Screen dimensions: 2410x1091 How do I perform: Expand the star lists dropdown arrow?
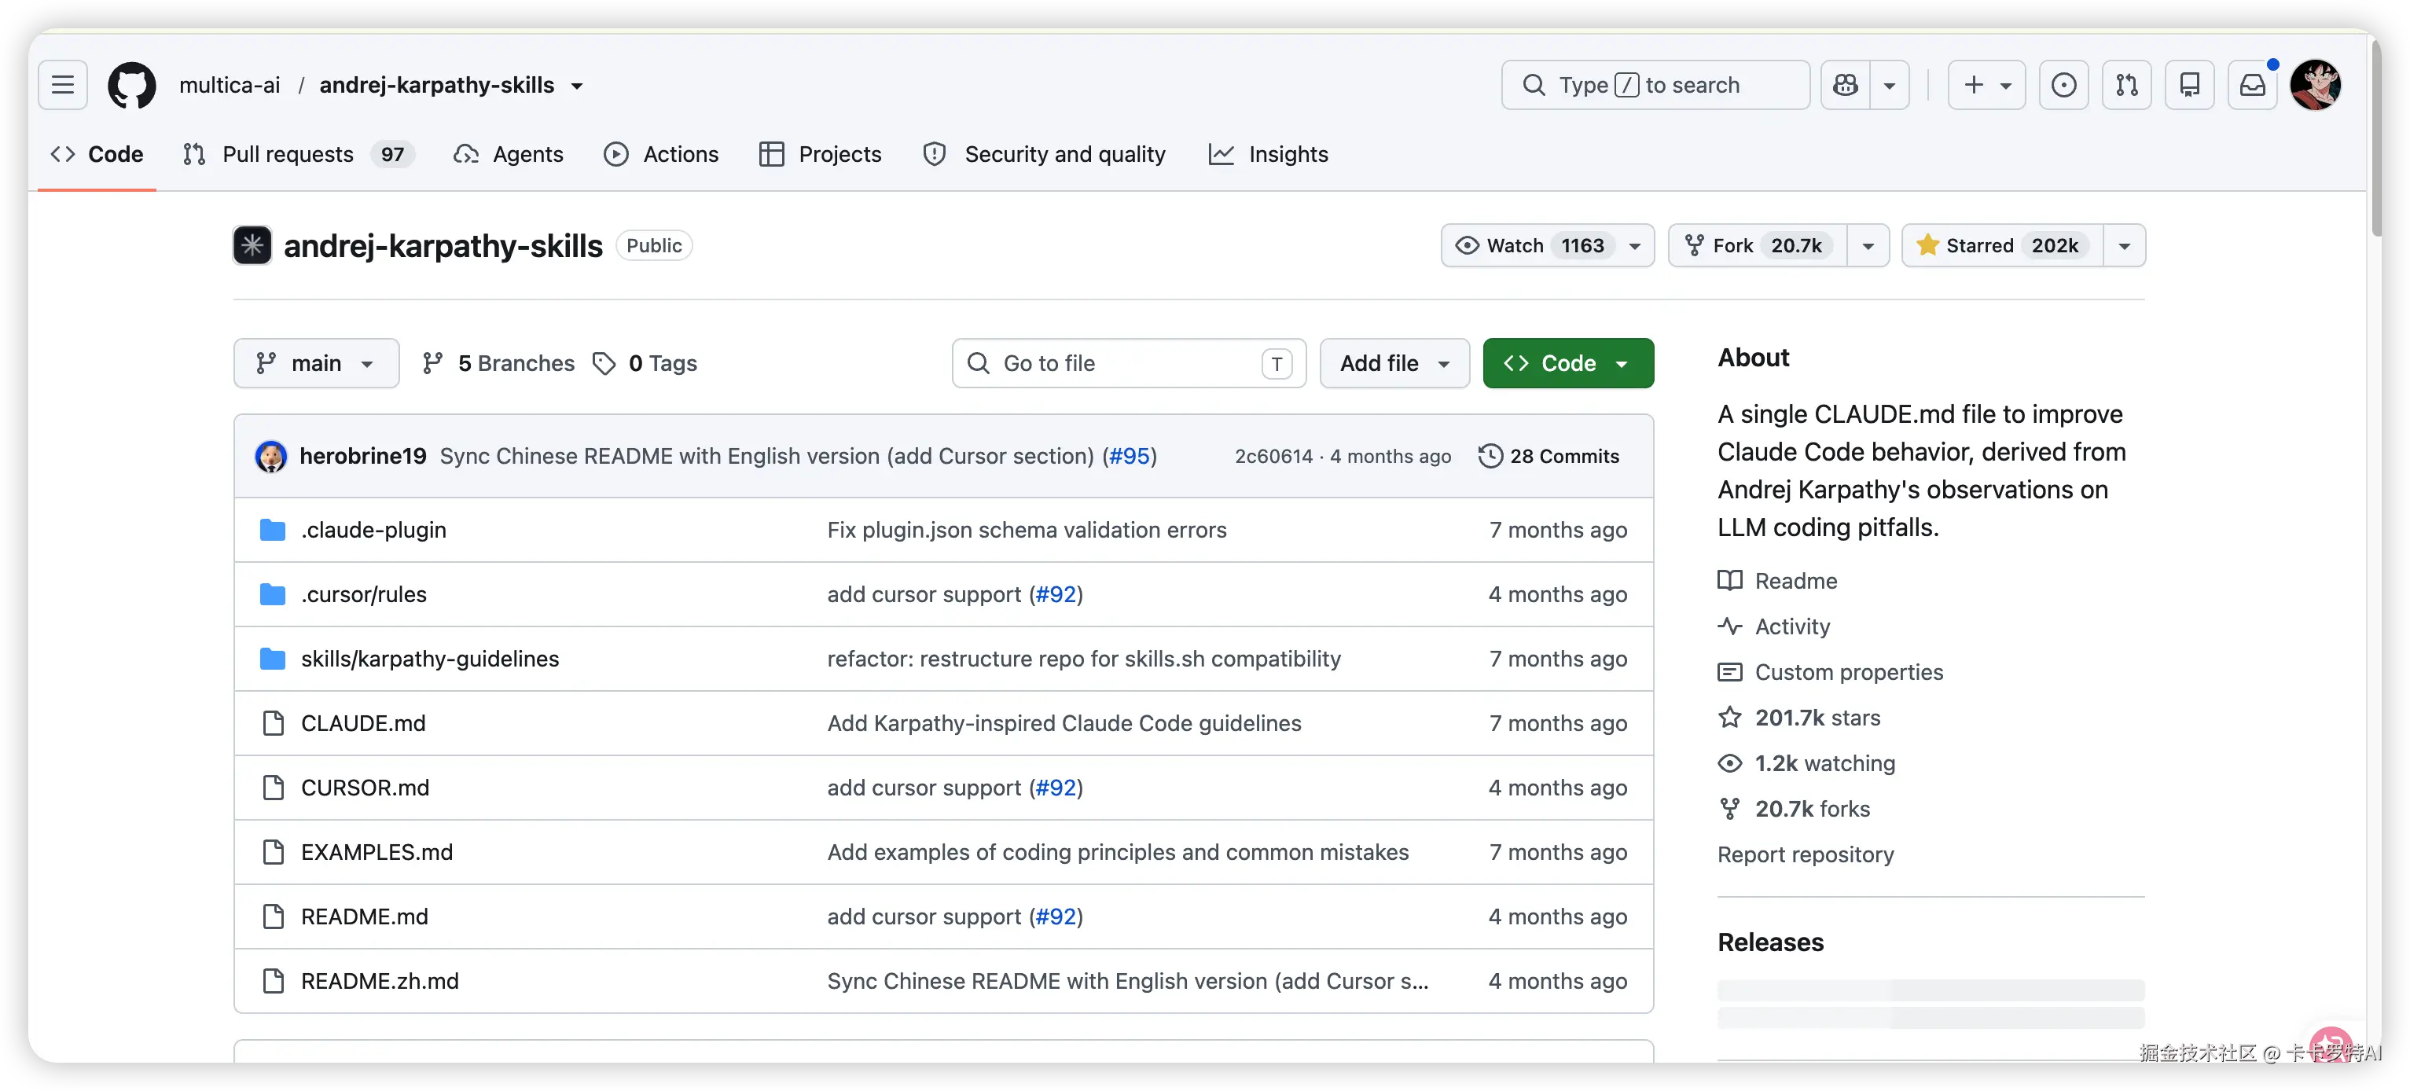pos(2125,245)
